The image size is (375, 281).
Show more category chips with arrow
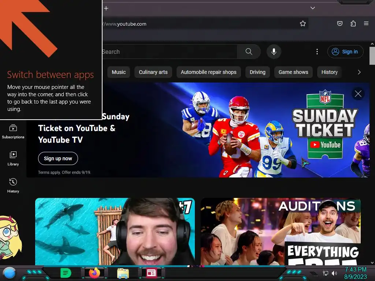(359, 72)
